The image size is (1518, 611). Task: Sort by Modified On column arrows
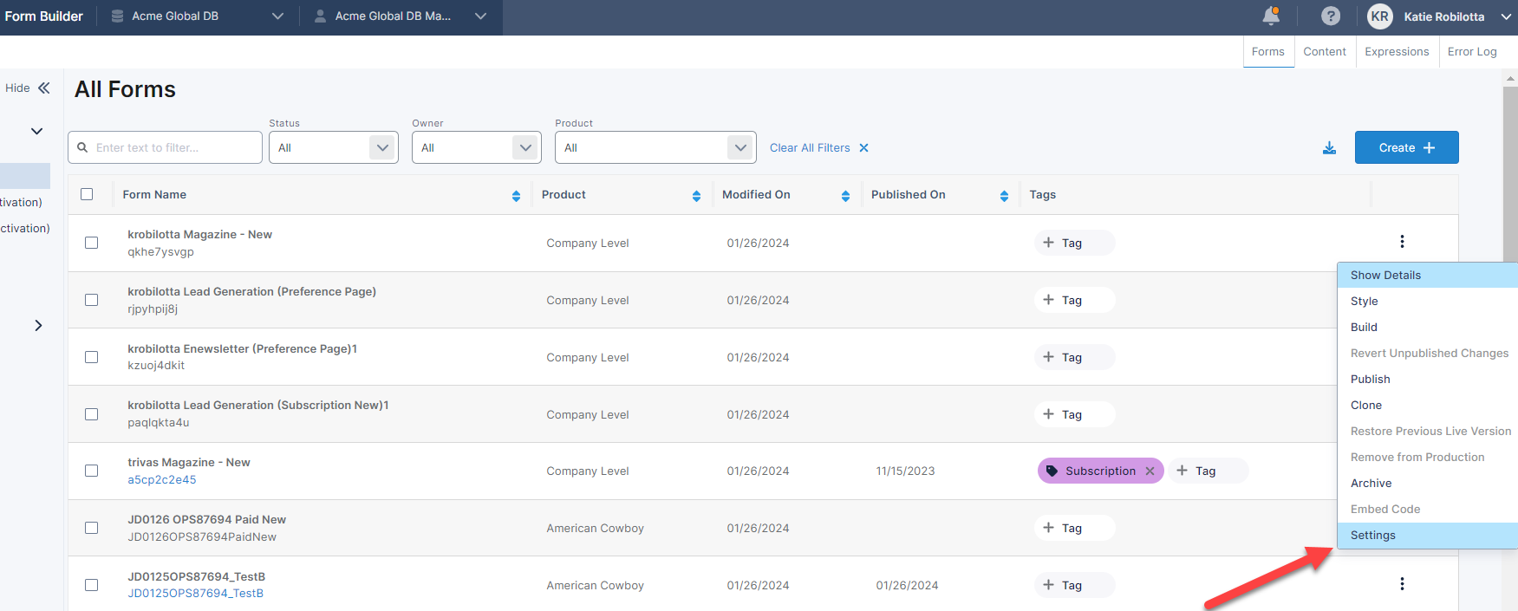coord(845,196)
